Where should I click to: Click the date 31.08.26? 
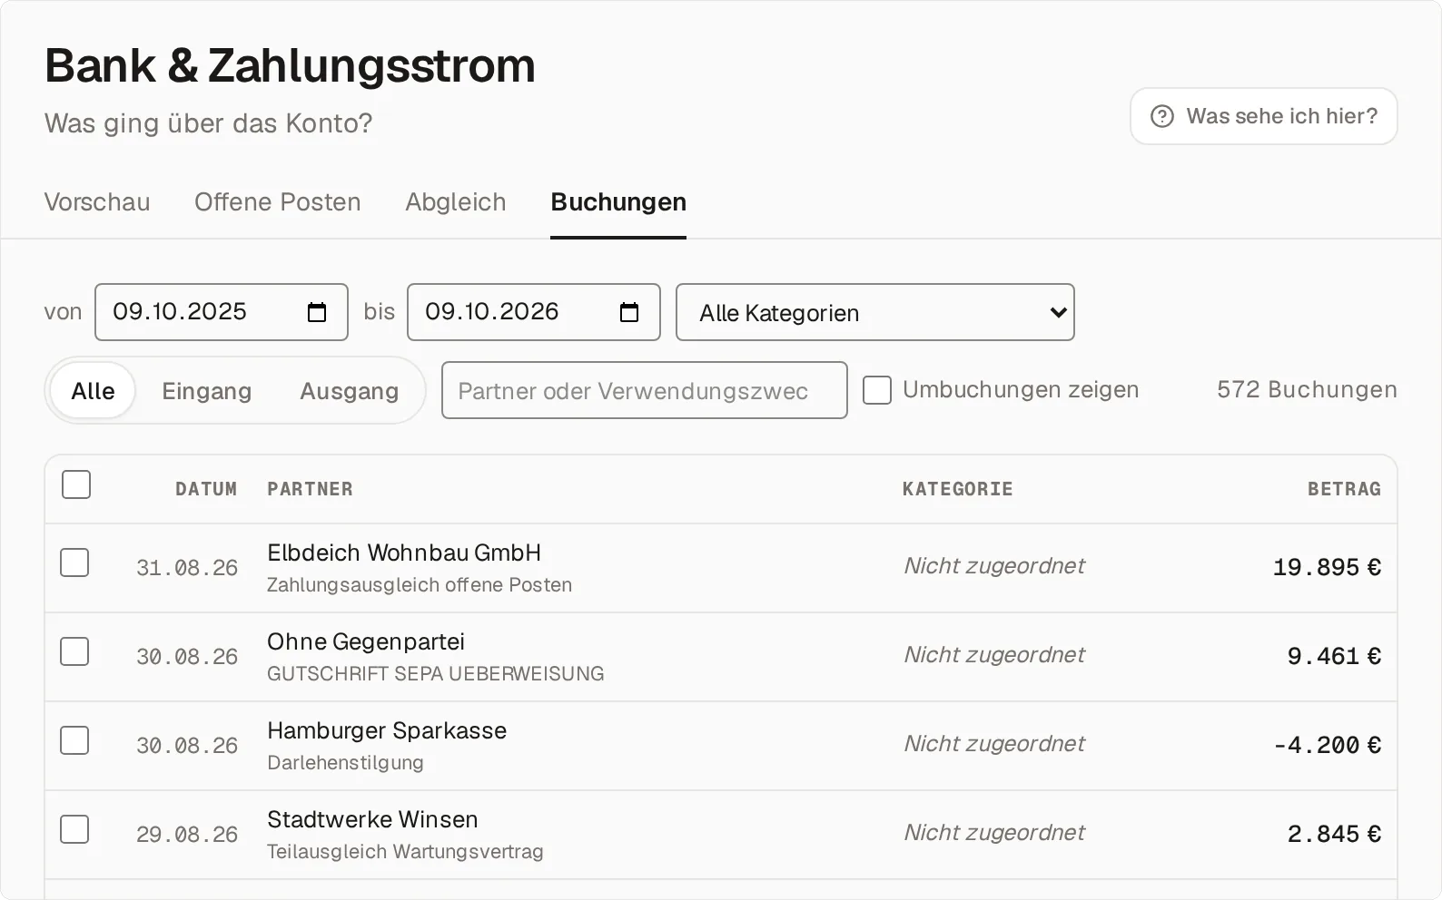point(187,568)
